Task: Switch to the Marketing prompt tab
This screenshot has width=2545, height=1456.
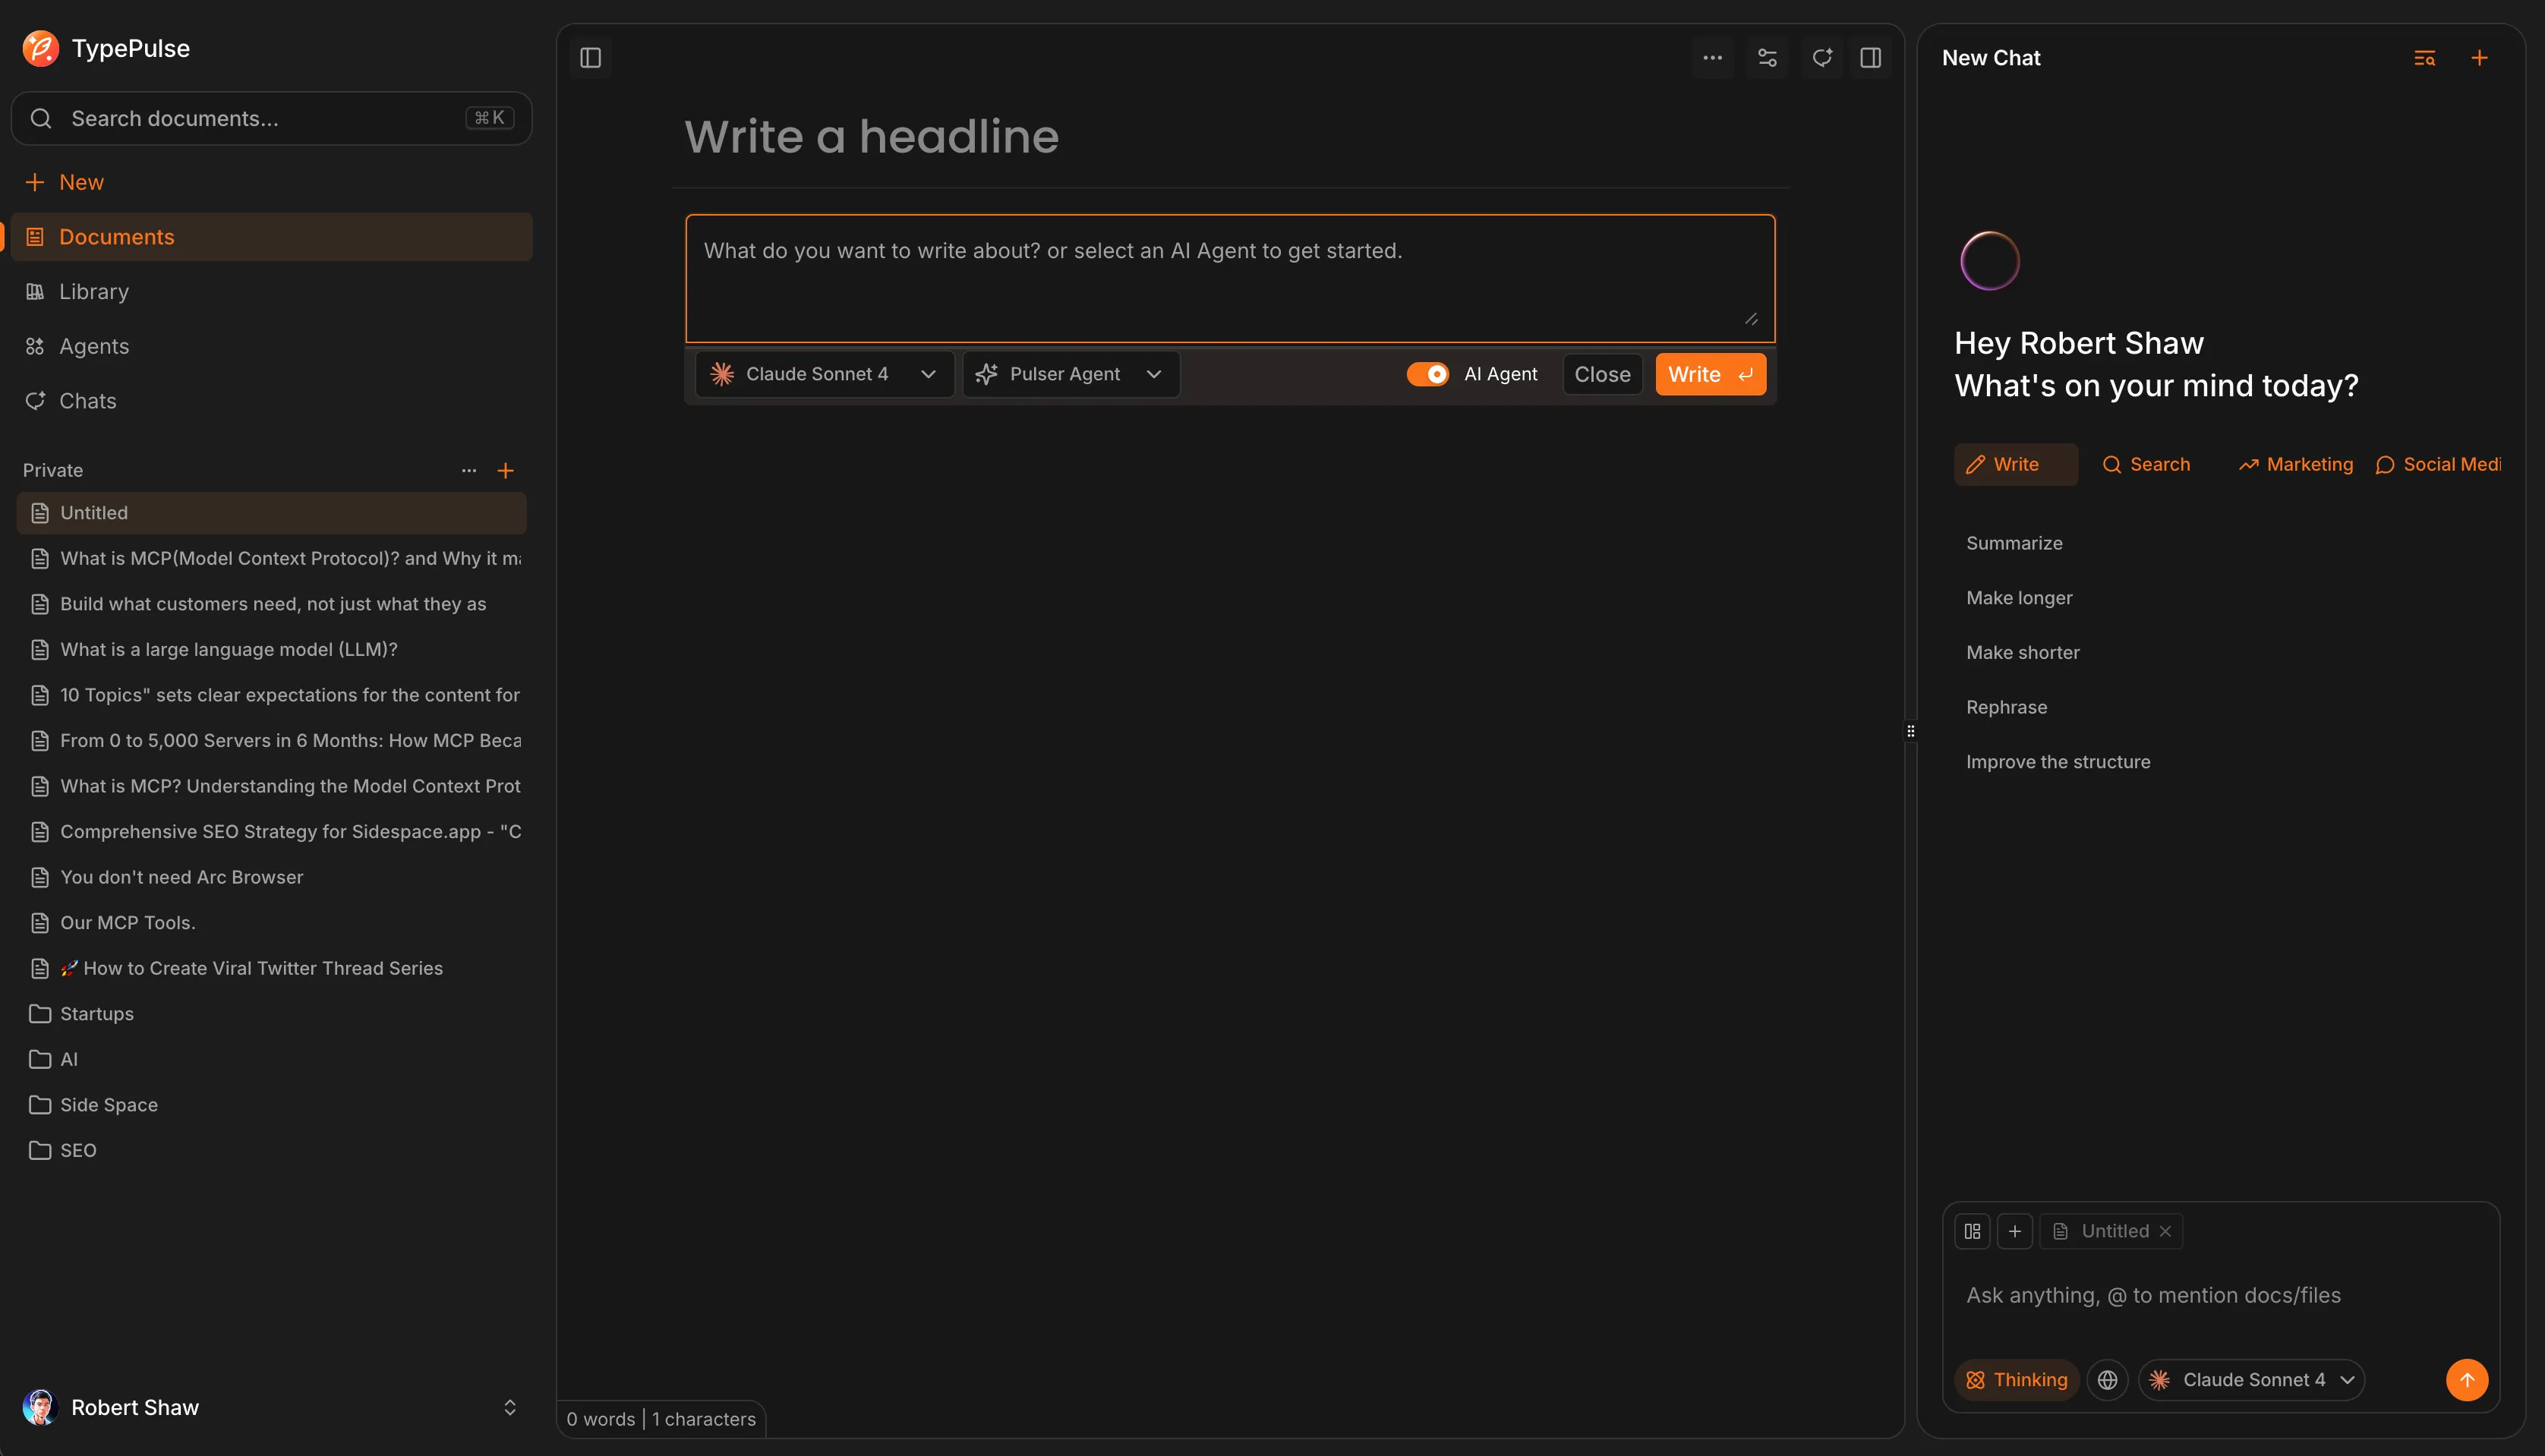Action: click(x=2296, y=464)
